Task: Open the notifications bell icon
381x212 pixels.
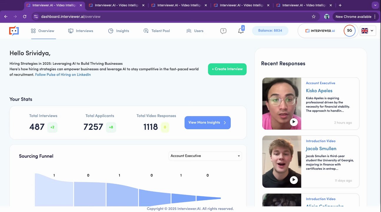Action: coord(241,31)
